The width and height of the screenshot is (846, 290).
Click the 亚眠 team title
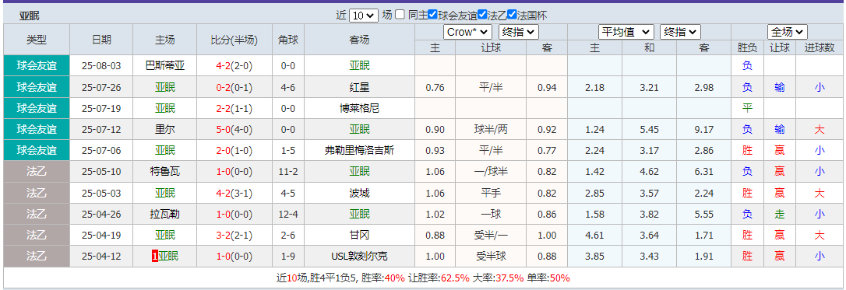coord(30,16)
